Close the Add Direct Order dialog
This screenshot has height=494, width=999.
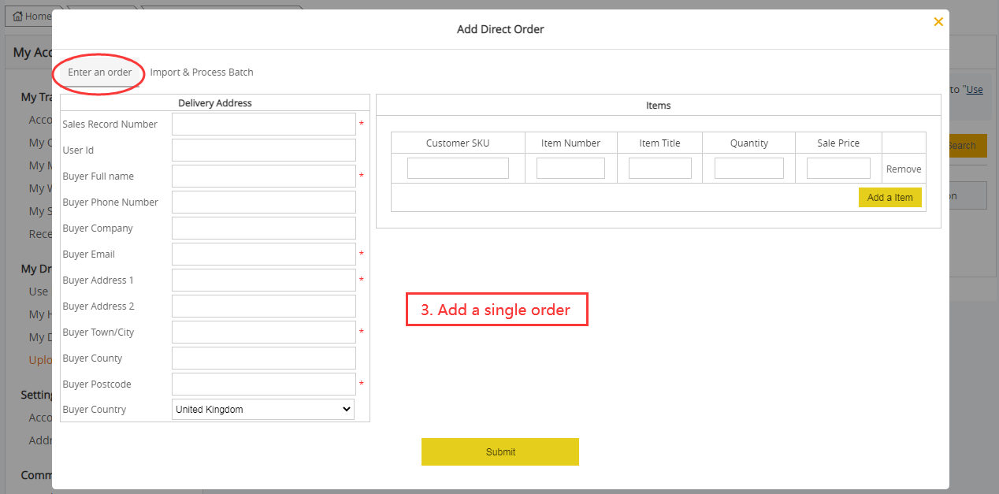click(x=938, y=22)
